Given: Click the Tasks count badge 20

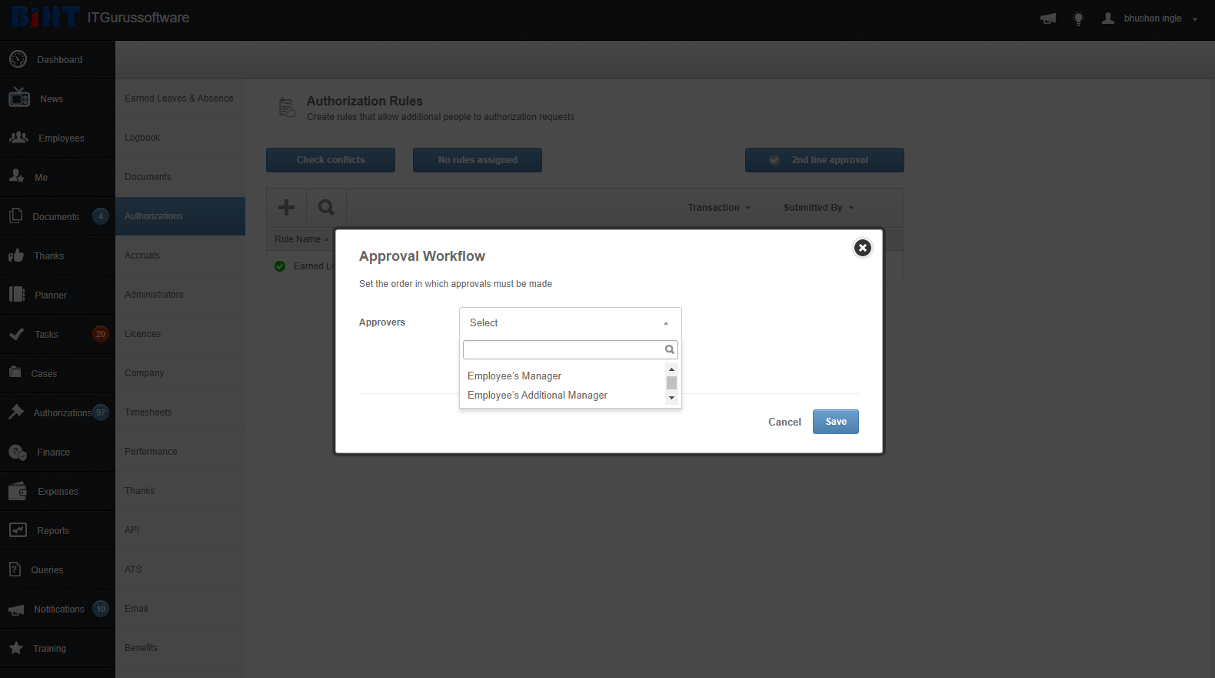Looking at the screenshot, I should [100, 334].
